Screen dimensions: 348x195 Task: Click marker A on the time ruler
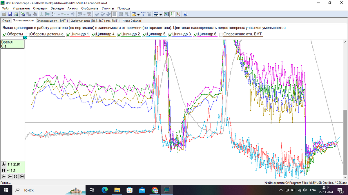[x=25, y=38]
